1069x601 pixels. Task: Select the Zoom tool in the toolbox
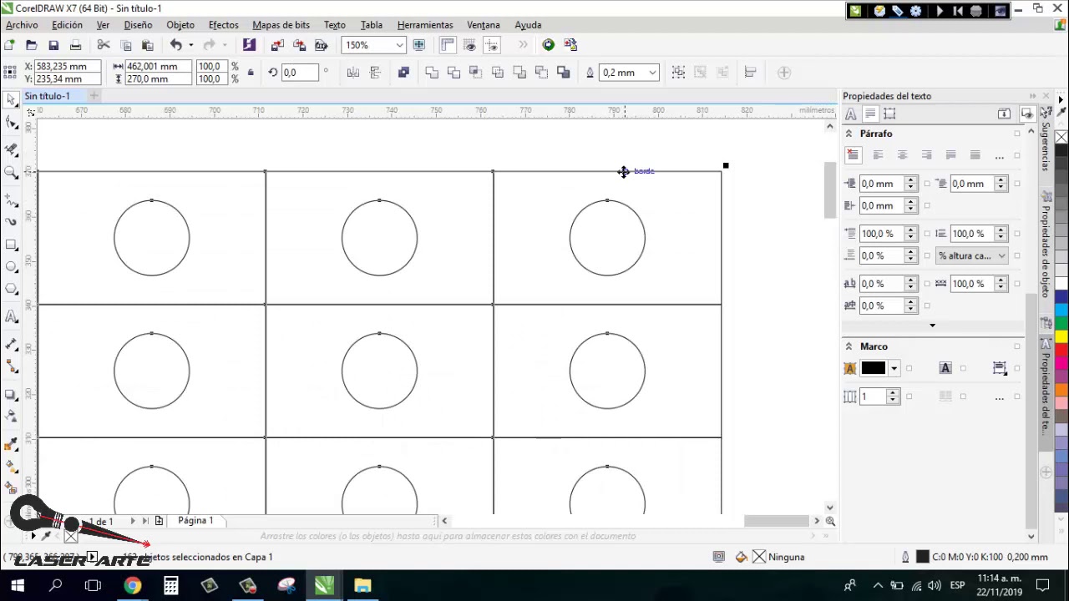[x=11, y=172]
